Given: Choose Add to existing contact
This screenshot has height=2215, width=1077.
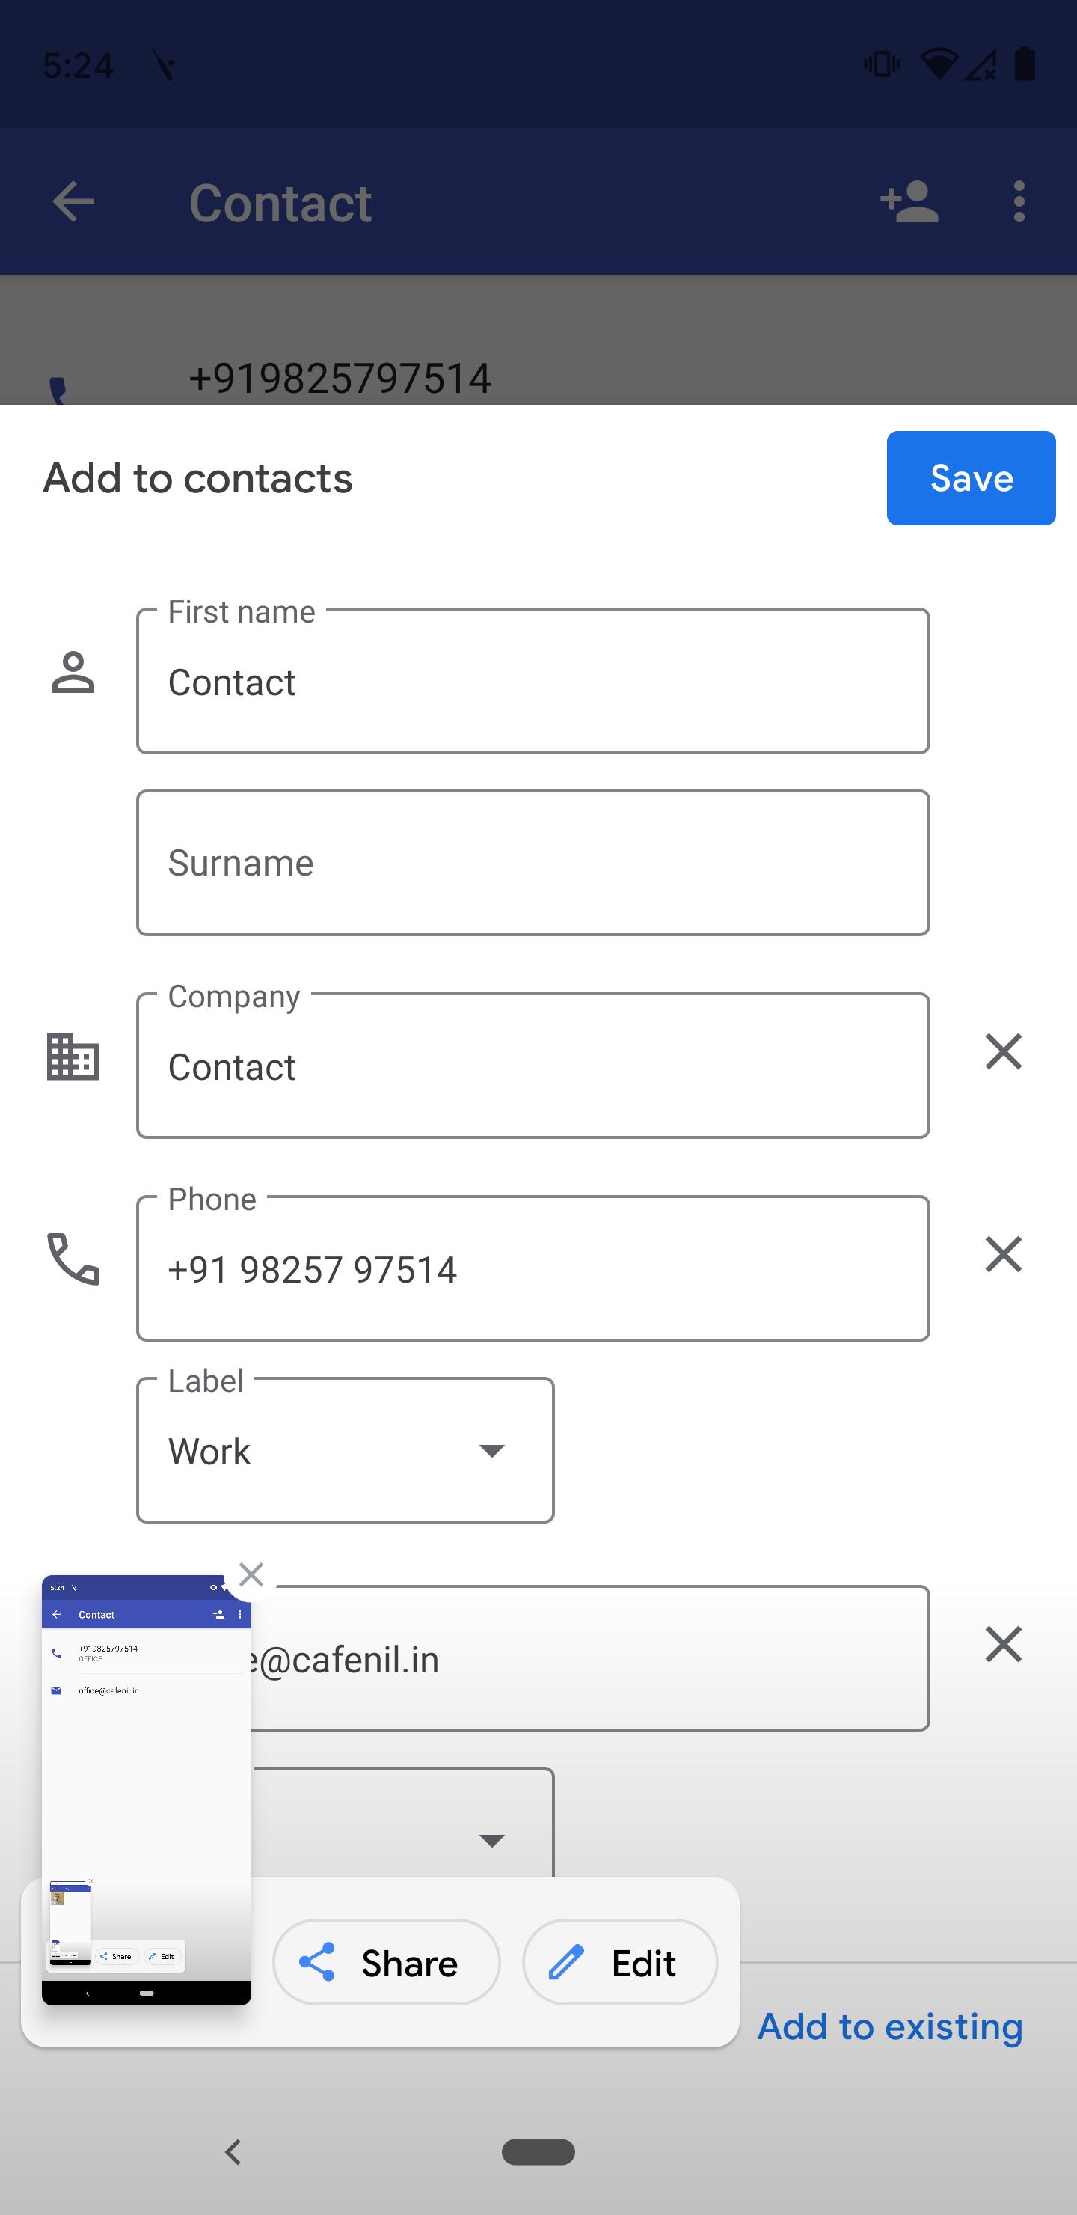Looking at the screenshot, I should [x=889, y=2026].
